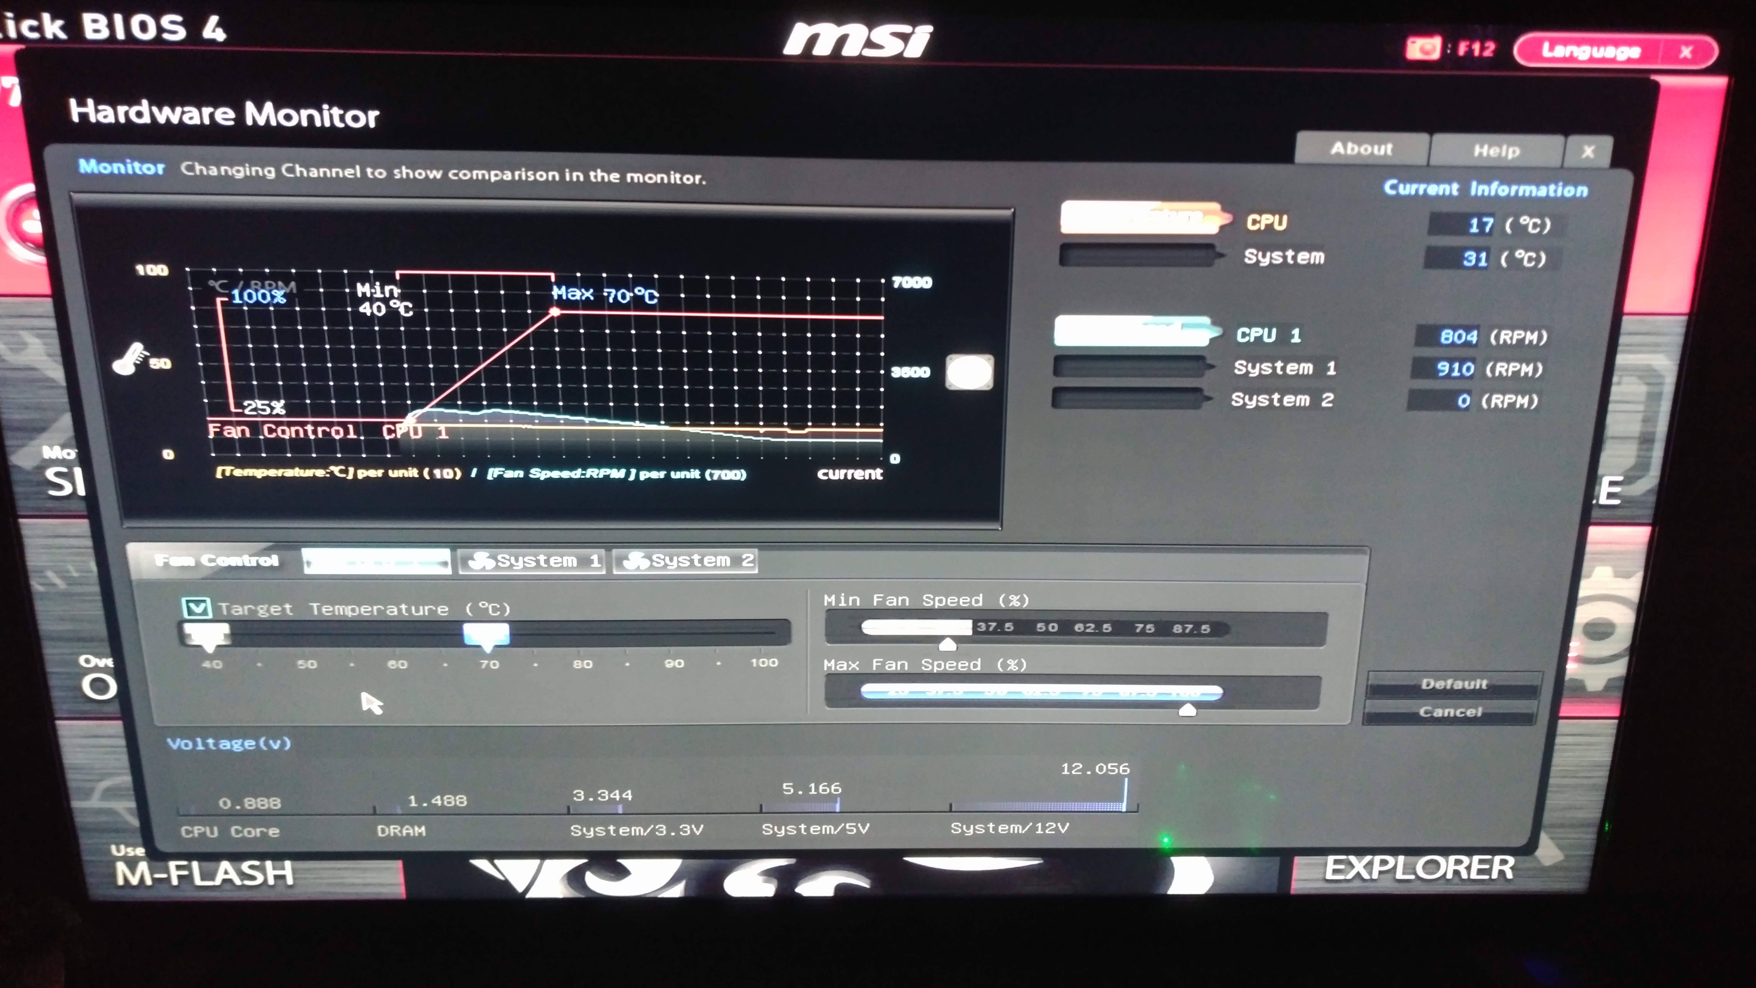Click the CPU Core voltage 0.888
Image resolution: width=1756 pixels, height=988 pixels.
(250, 803)
